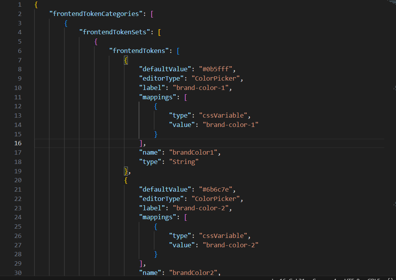Click line number 19 in the gutter
The height and width of the screenshot is (280, 396).
click(18, 171)
